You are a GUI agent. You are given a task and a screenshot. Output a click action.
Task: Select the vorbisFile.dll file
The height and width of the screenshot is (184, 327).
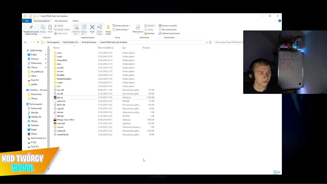(63, 134)
